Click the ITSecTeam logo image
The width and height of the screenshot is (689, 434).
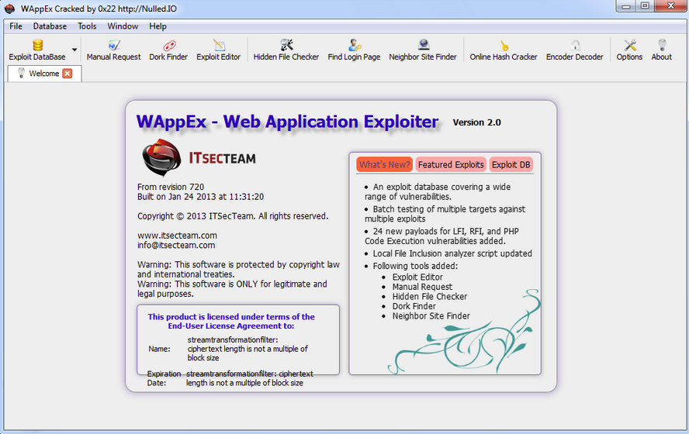coord(199,157)
